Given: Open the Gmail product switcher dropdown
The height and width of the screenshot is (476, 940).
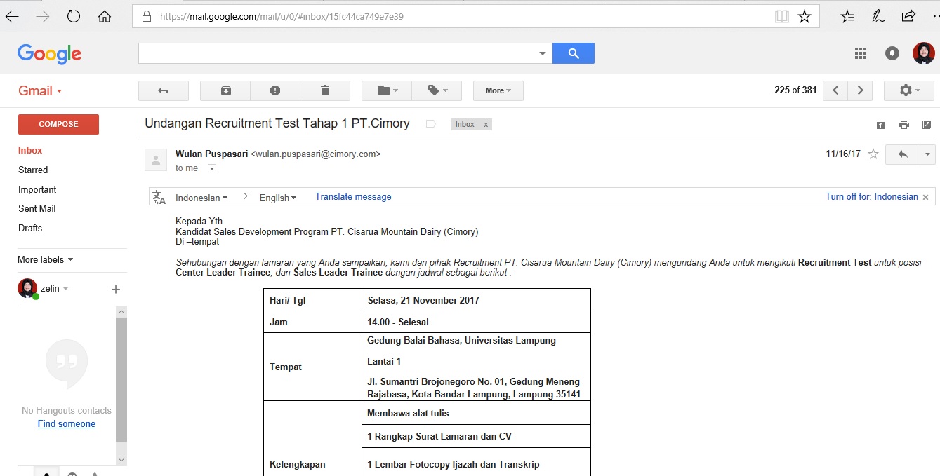Looking at the screenshot, I should (40, 90).
